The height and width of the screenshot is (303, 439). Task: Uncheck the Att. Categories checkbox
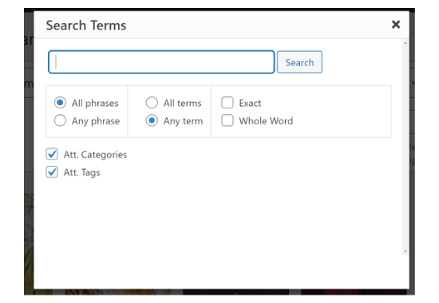(x=52, y=154)
